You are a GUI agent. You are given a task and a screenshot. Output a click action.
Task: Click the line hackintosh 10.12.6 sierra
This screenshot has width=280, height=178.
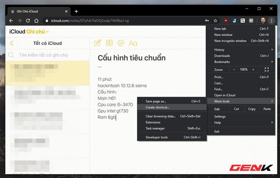point(122,86)
